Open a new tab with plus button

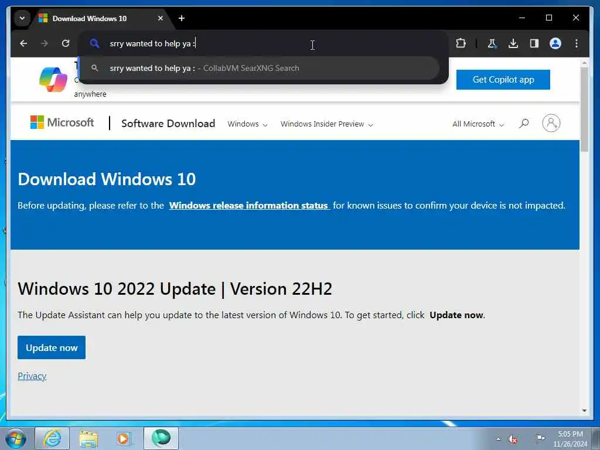click(182, 18)
